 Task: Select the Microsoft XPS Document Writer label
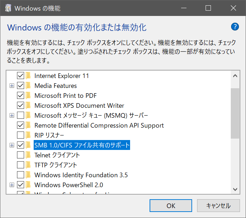coord(79,105)
